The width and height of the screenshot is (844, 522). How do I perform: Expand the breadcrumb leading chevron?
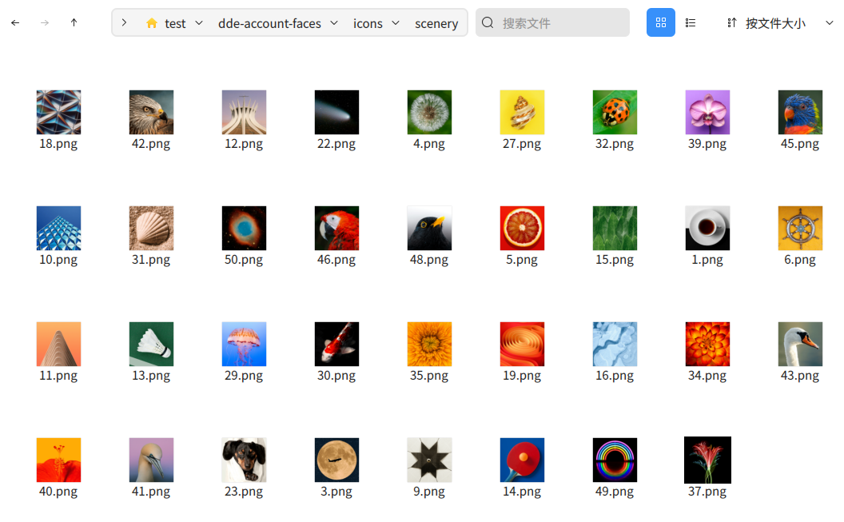tap(125, 22)
